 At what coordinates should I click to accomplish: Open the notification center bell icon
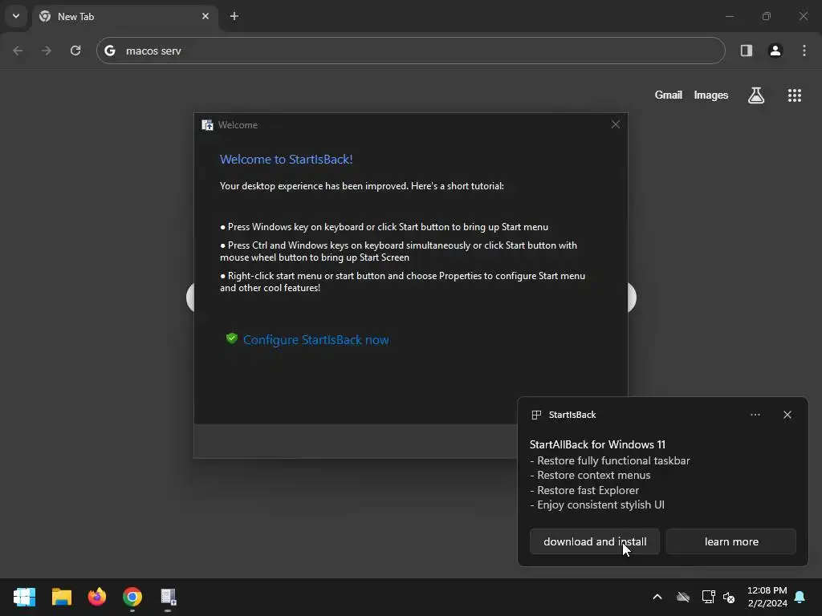[x=800, y=597]
